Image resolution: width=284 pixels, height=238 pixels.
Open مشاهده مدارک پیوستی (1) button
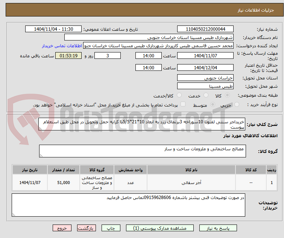[x=160, y=228]
